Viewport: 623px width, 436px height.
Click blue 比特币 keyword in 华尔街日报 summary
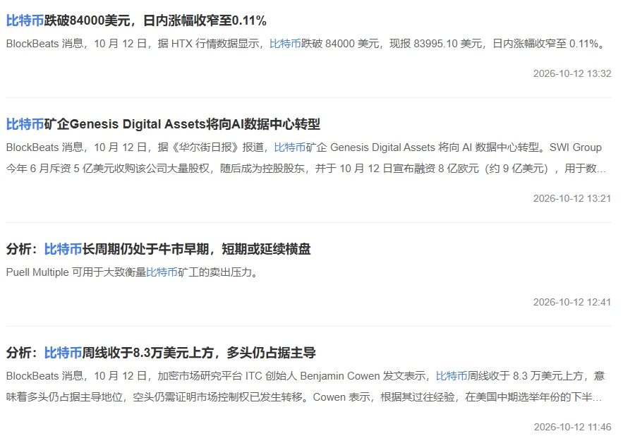290,147
